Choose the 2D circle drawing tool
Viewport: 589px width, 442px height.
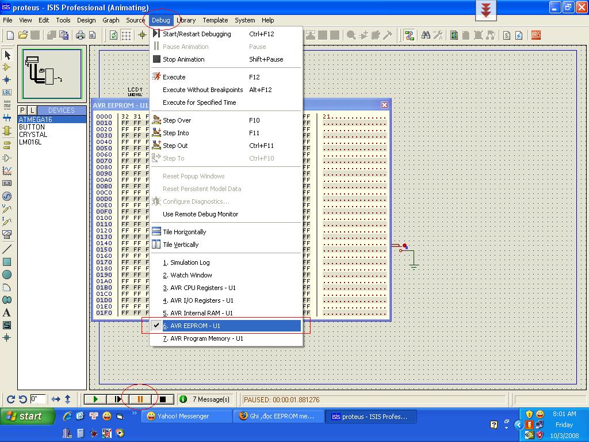tap(7, 275)
